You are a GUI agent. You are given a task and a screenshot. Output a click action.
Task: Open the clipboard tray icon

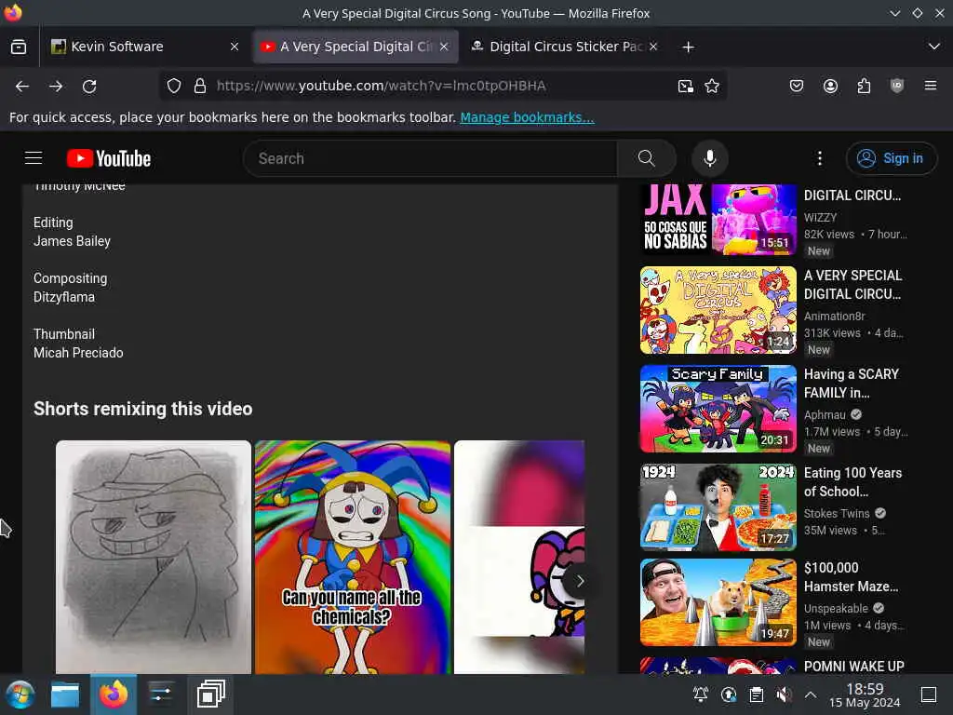point(756,694)
